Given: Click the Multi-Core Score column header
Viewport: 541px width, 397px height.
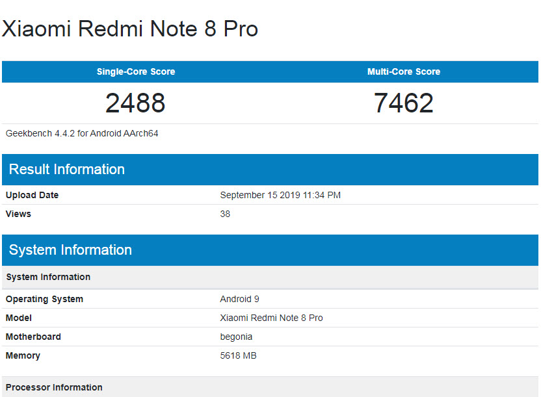Looking at the screenshot, I should [x=403, y=71].
